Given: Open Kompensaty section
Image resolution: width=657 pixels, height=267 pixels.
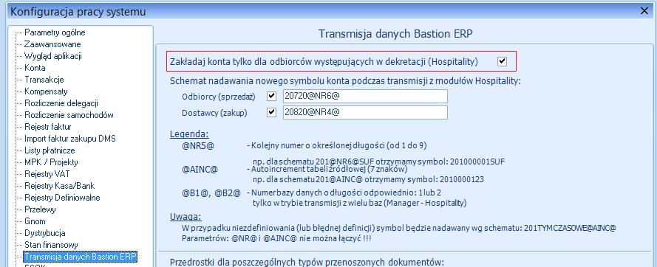Looking at the screenshot, I should pyautogui.click(x=46, y=91).
